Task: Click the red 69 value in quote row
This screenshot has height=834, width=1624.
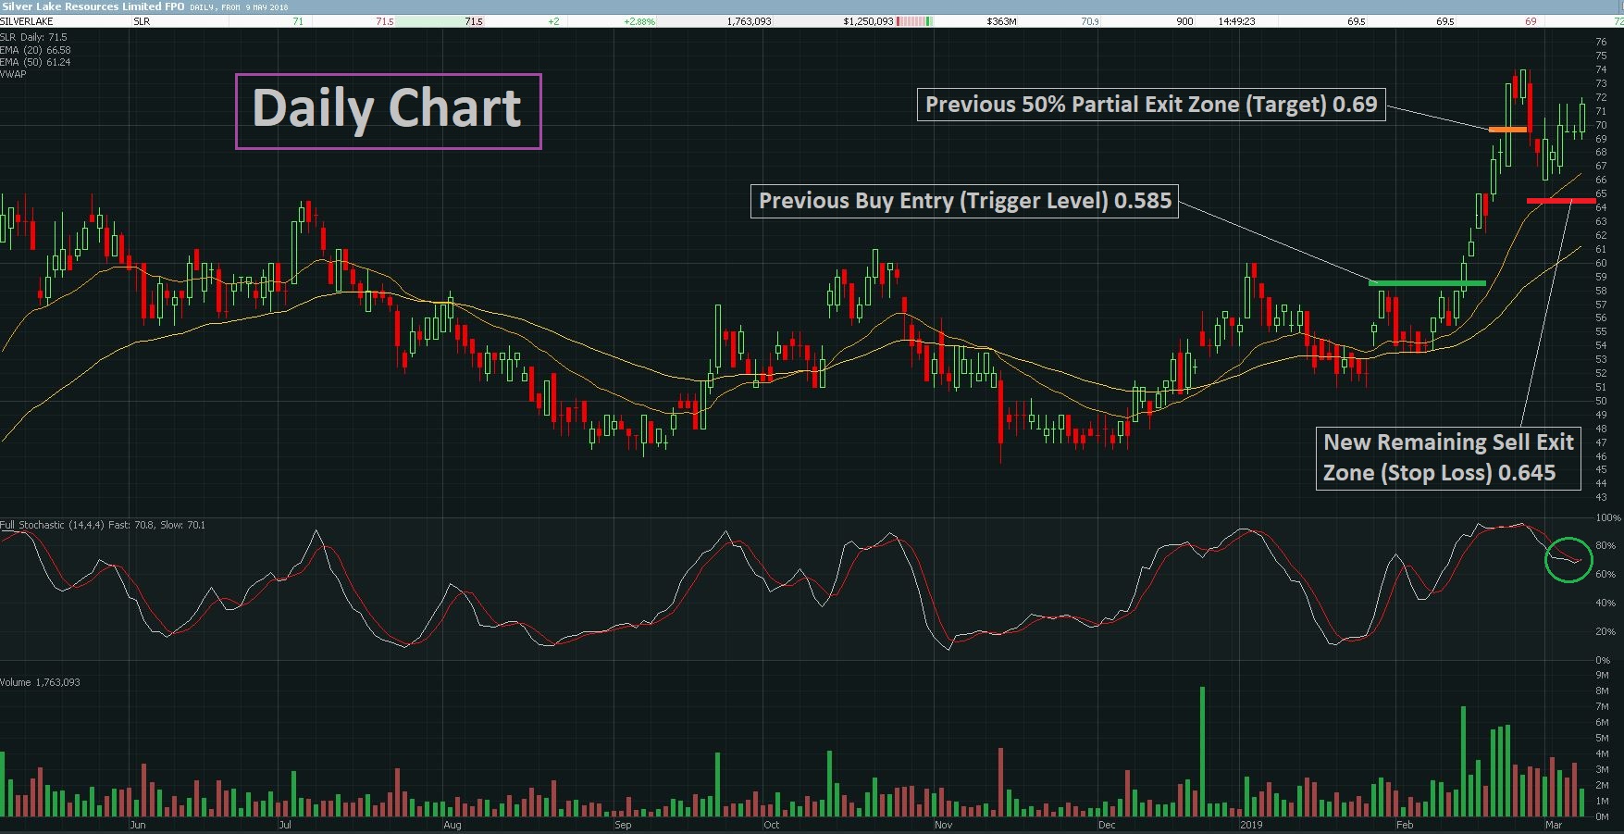Action: point(1531,21)
